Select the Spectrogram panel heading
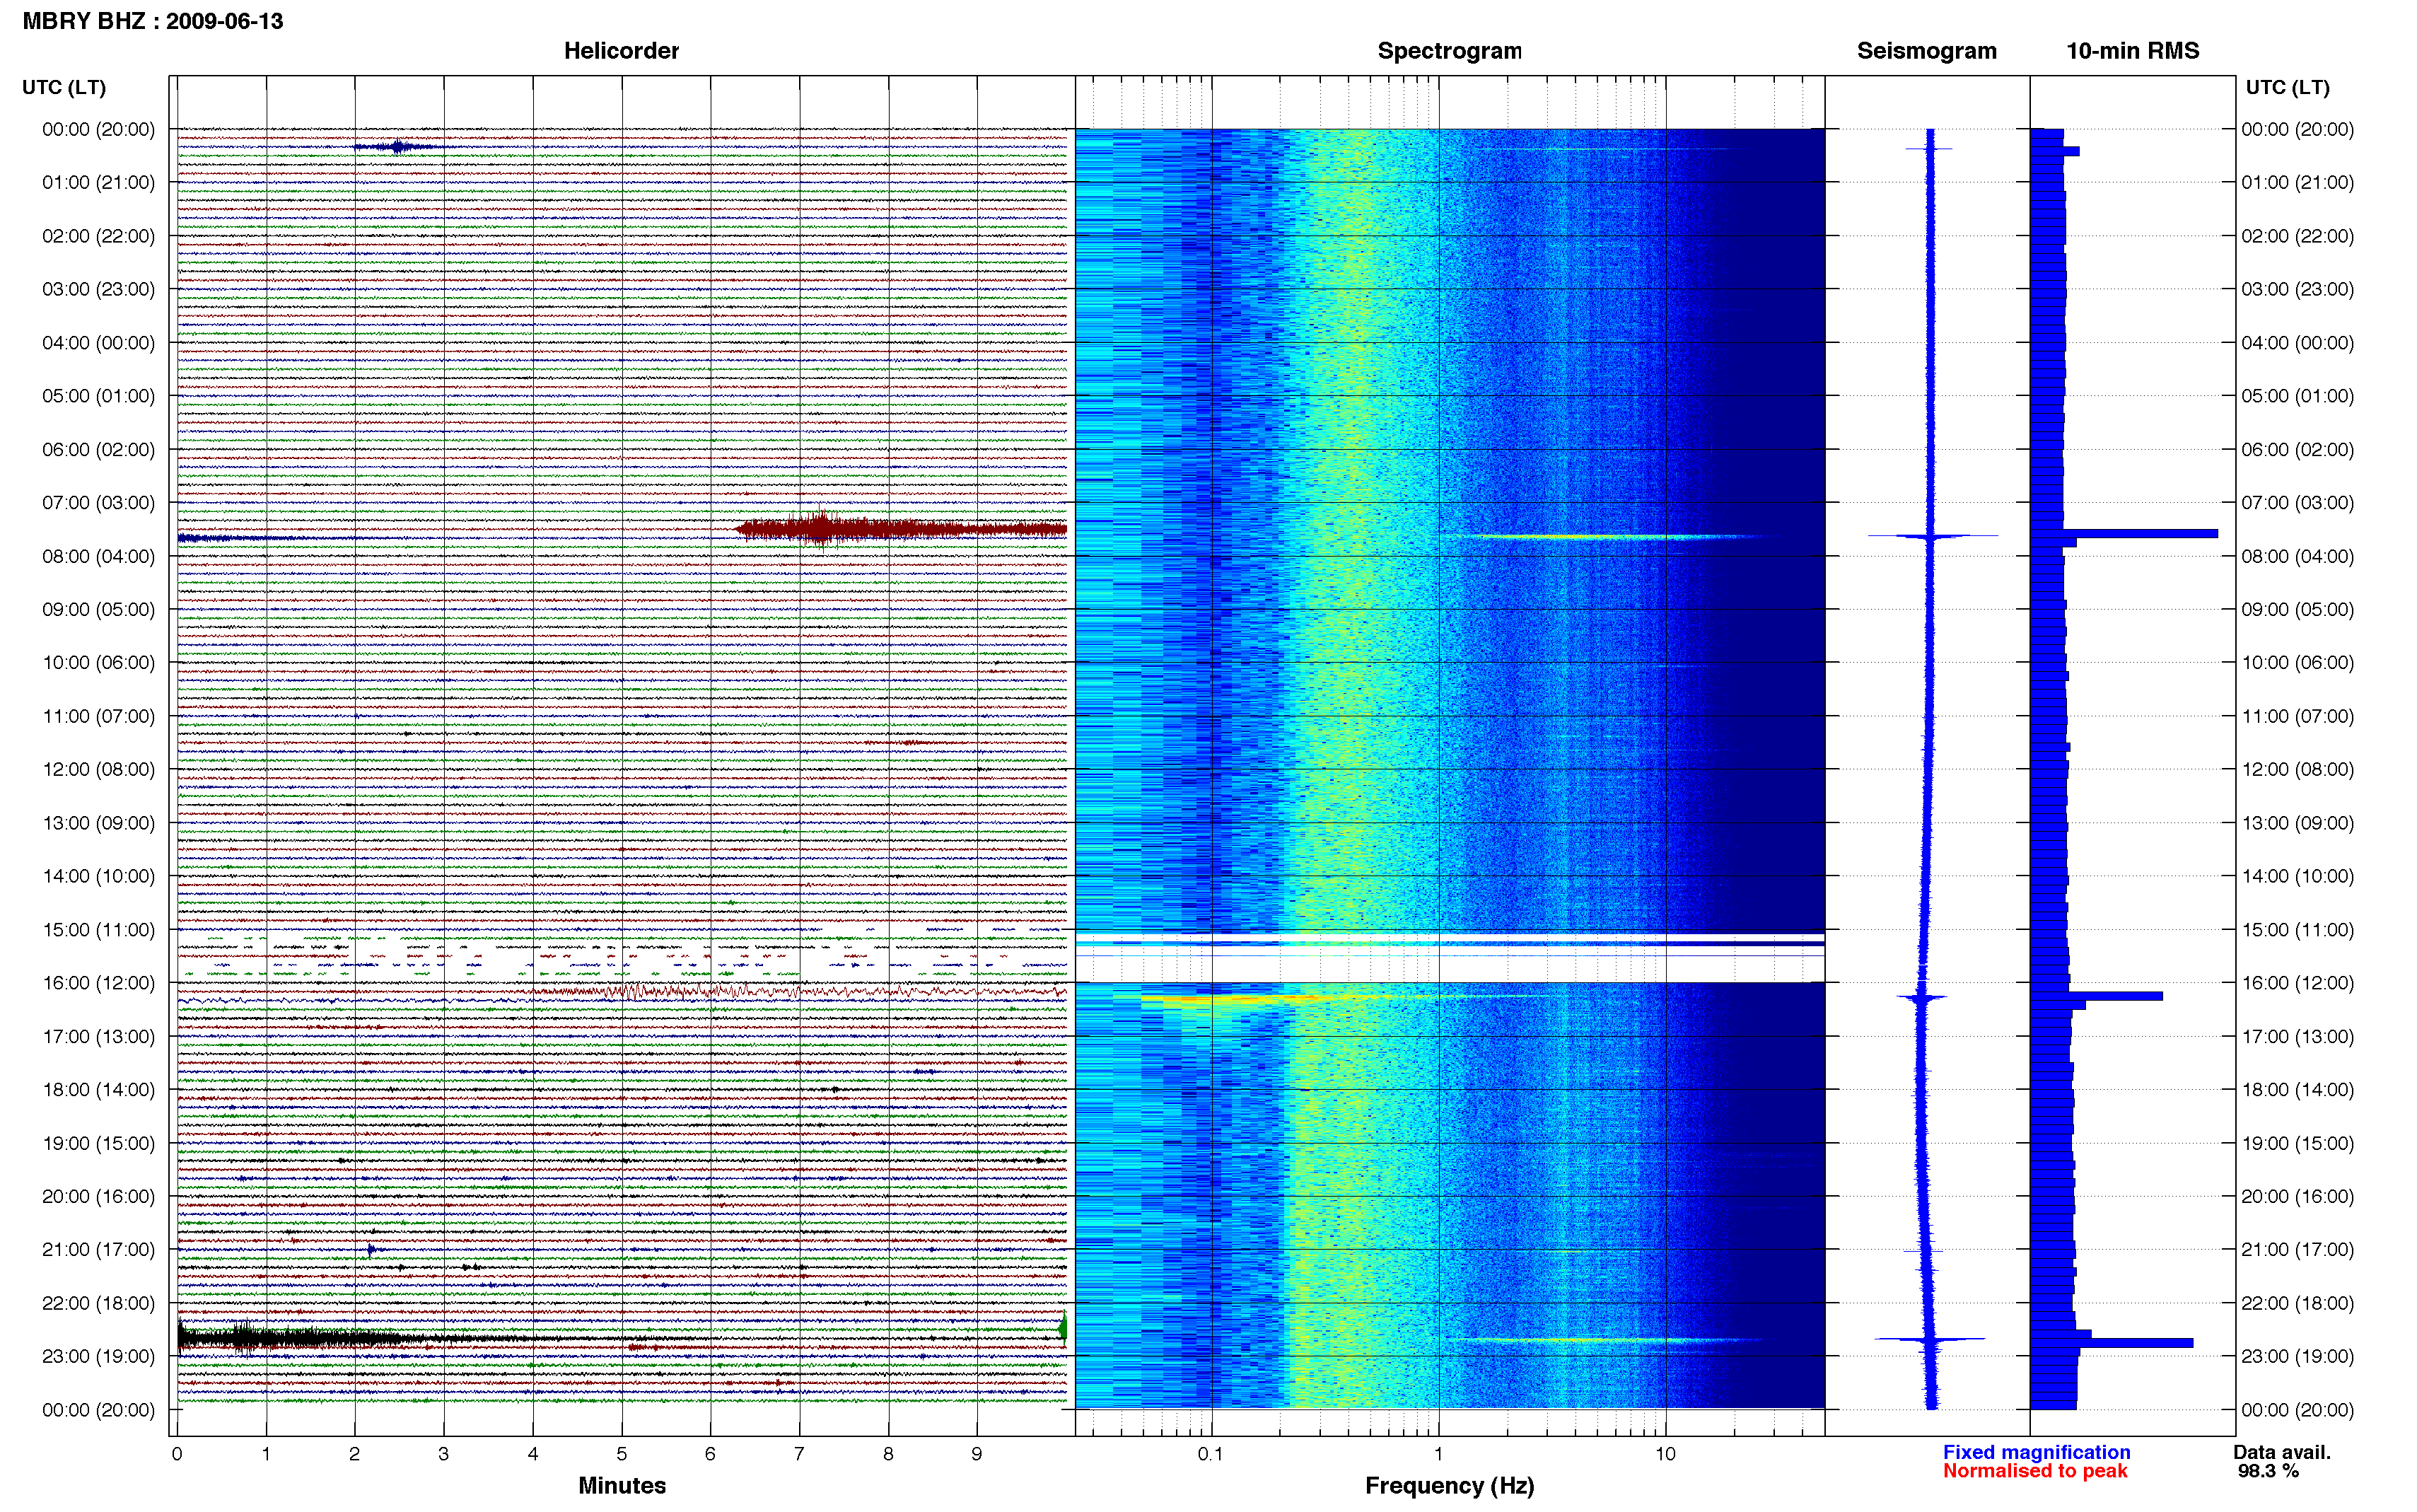 click(x=1450, y=51)
